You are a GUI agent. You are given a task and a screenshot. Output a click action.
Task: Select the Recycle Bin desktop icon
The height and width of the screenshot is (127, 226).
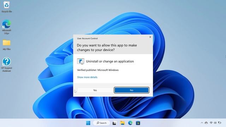7,7
